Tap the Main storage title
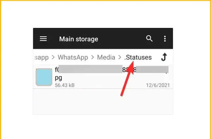 (x=78, y=39)
